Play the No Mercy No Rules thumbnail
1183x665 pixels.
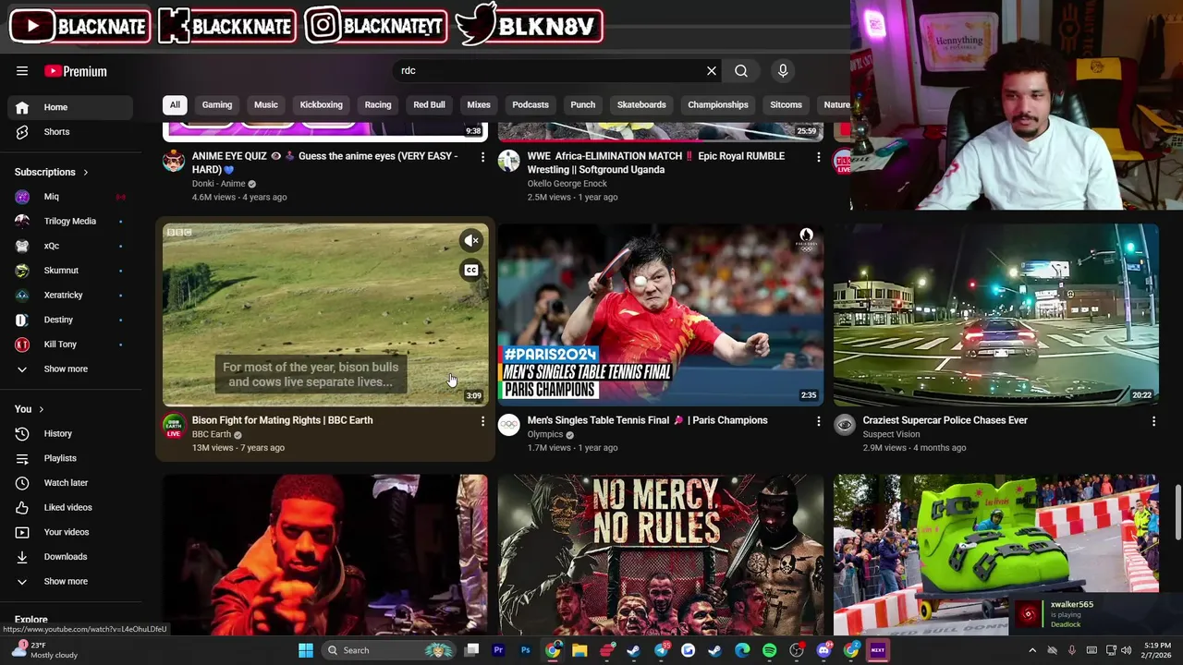click(661, 555)
